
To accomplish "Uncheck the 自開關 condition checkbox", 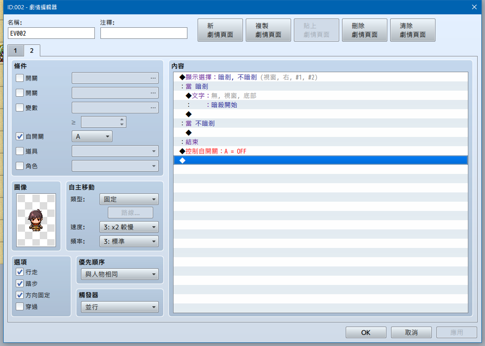I will [19, 136].
